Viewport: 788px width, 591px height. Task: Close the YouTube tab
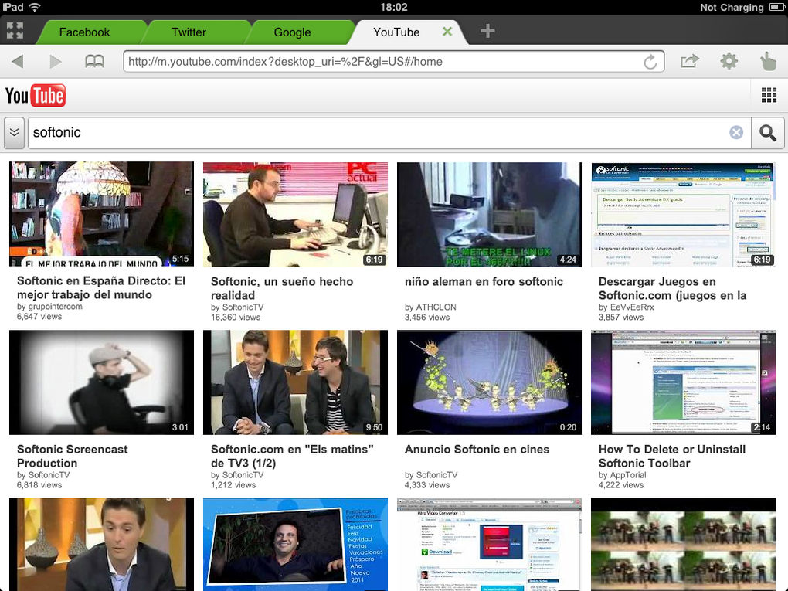pos(447,31)
